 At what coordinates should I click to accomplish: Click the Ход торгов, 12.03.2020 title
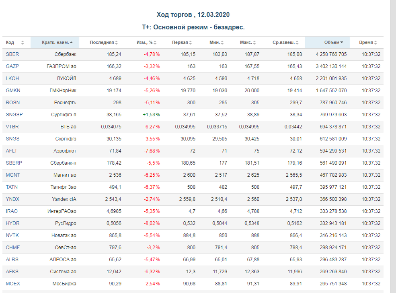click(x=193, y=14)
